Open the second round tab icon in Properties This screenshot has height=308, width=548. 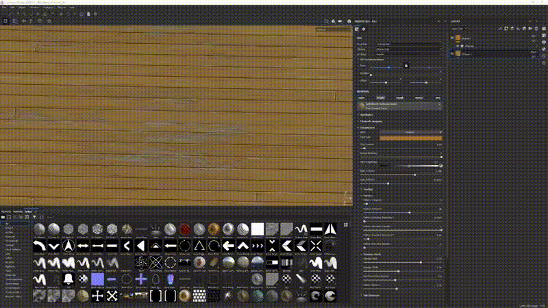coord(364,29)
